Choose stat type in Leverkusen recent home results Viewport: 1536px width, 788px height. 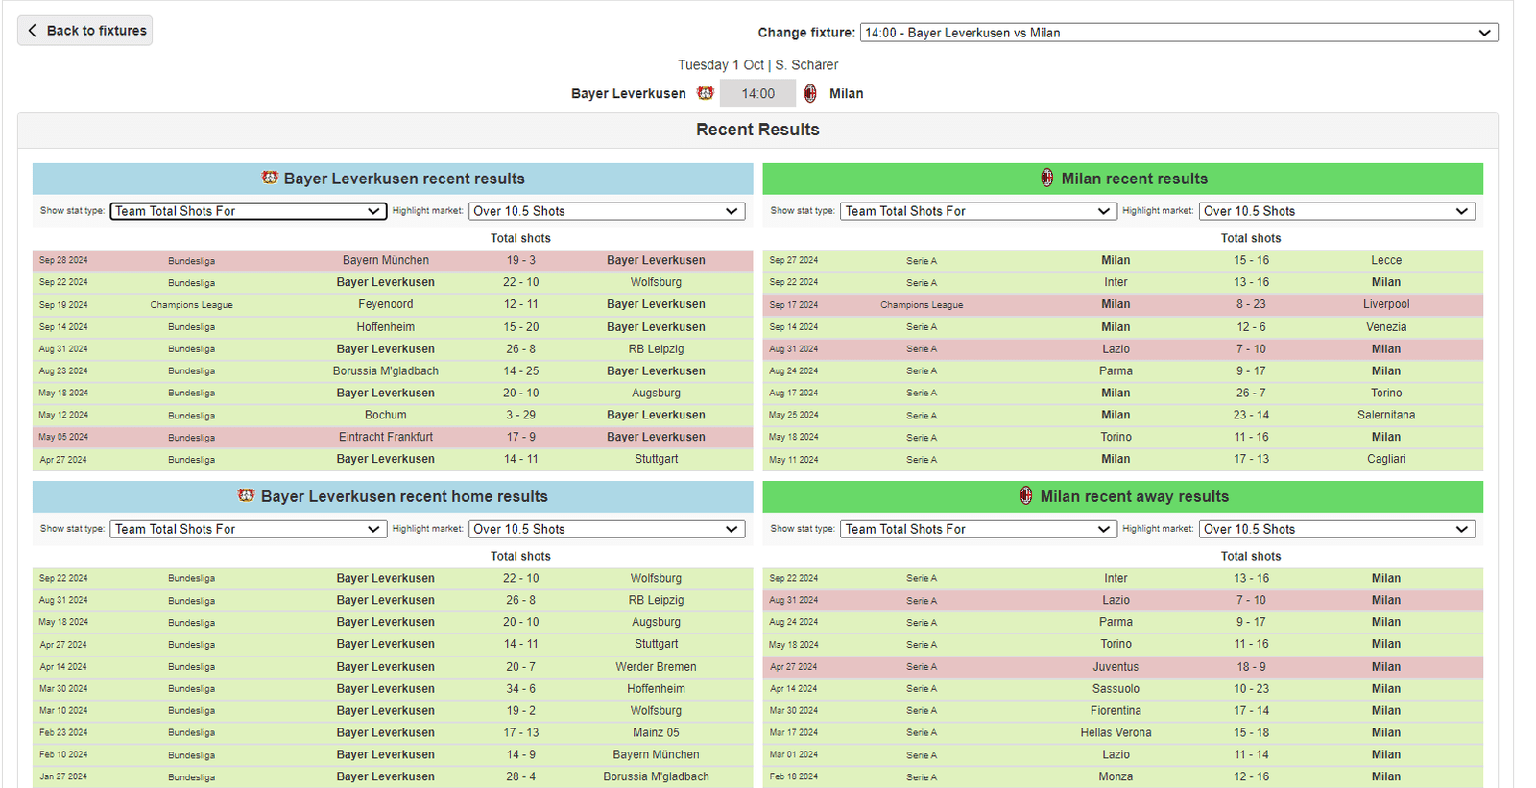(249, 529)
